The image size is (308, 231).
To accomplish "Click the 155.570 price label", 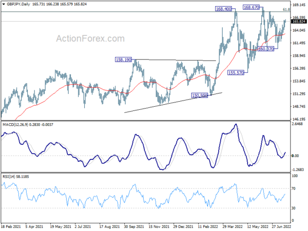I will [x=236, y=73].
